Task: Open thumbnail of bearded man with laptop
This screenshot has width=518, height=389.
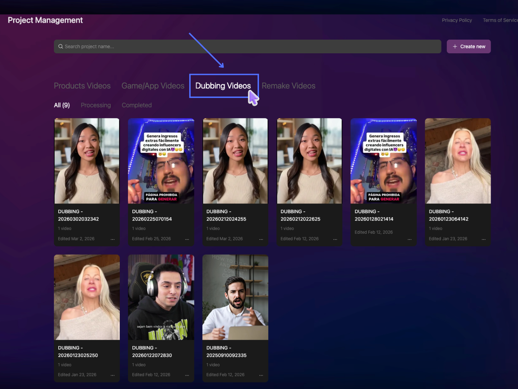Action: point(235,297)
